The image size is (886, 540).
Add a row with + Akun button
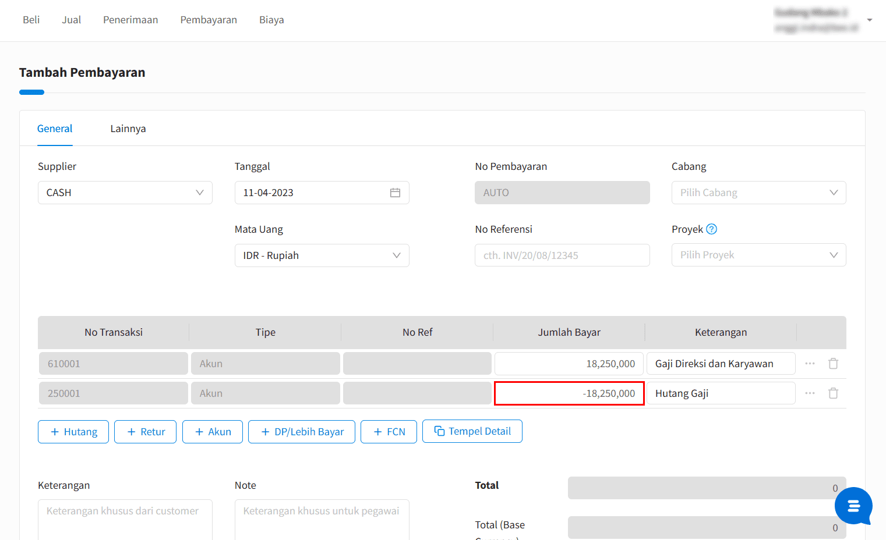(x=213, y=432)
